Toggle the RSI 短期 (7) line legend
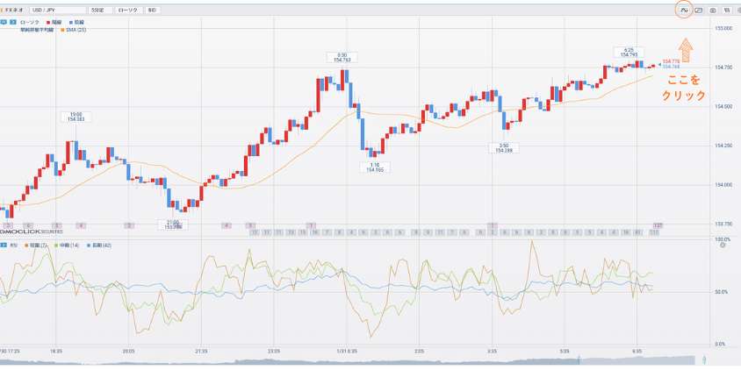741x370 pixels. coord(40,245)
